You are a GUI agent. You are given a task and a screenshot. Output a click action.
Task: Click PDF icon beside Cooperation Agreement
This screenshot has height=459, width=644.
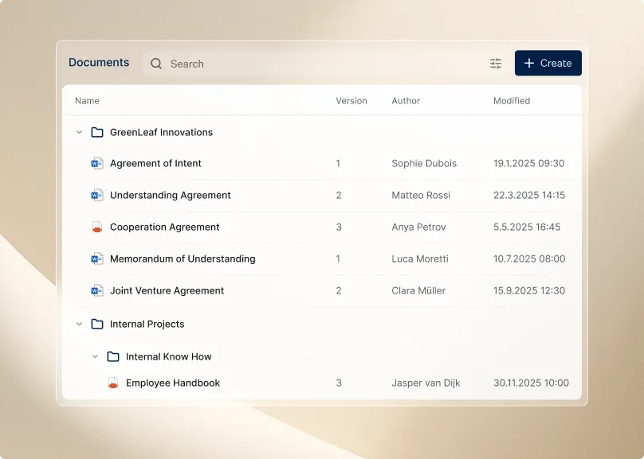[97, 227]
